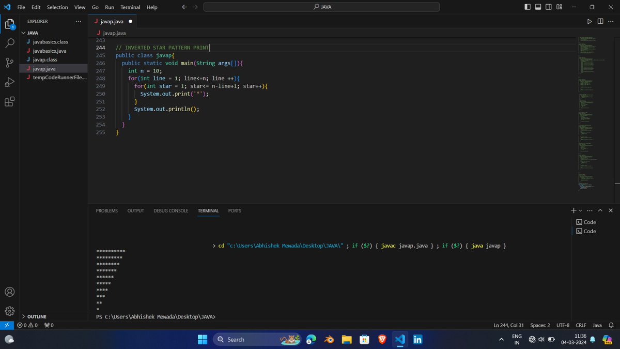Screen dimensions: 620x349
Task: Change line endings via CRLF entry
Action: pyautogui.click(x=581, y=325)
